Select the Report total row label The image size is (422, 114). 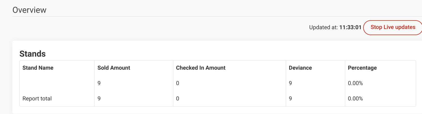37,99
